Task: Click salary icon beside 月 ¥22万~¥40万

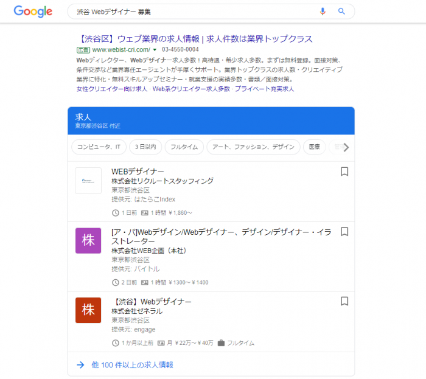Action: [161, 343]
